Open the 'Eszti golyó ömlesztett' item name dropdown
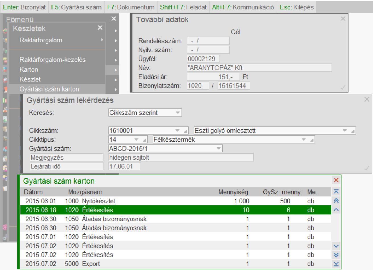 tap(345, 131)
